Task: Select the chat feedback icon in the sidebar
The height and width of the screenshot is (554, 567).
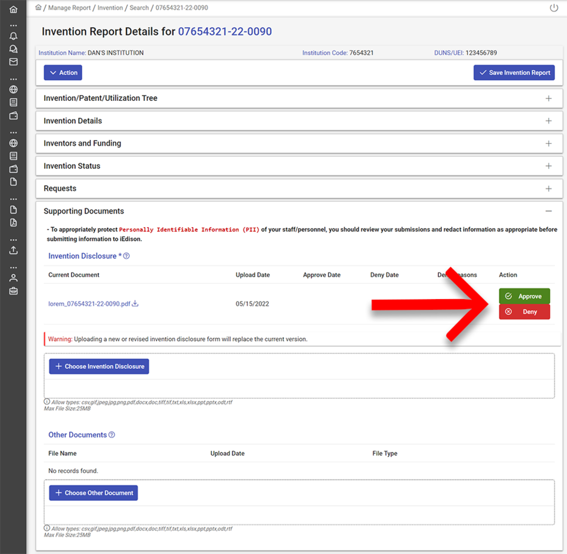Action: [x=13, y=49]
